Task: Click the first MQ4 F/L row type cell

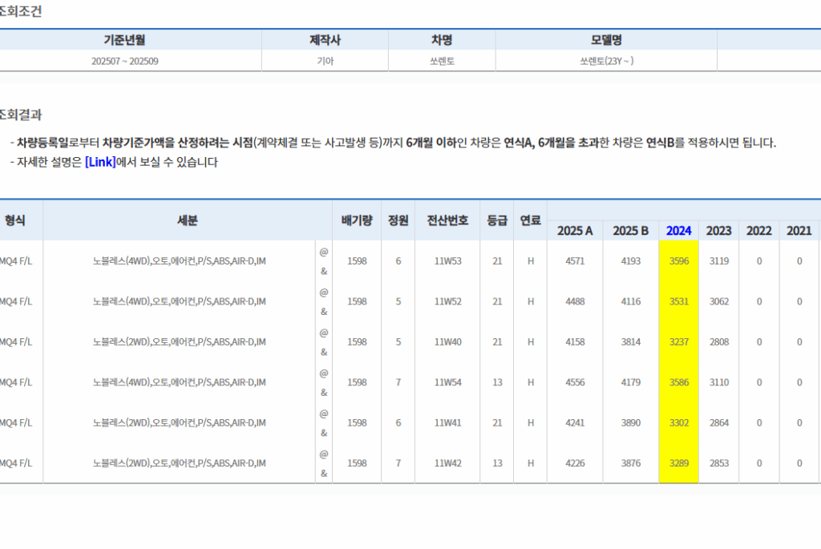Action: [16, 260]
